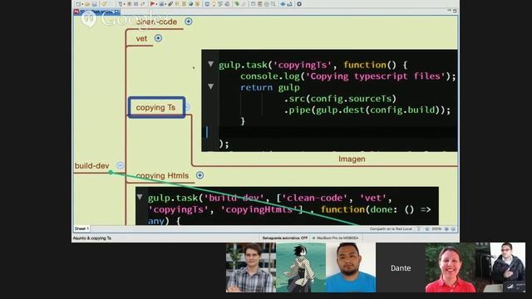
Task: Click the 202% zoom level value
Action: pyautogui.click(x=436, y=229)
